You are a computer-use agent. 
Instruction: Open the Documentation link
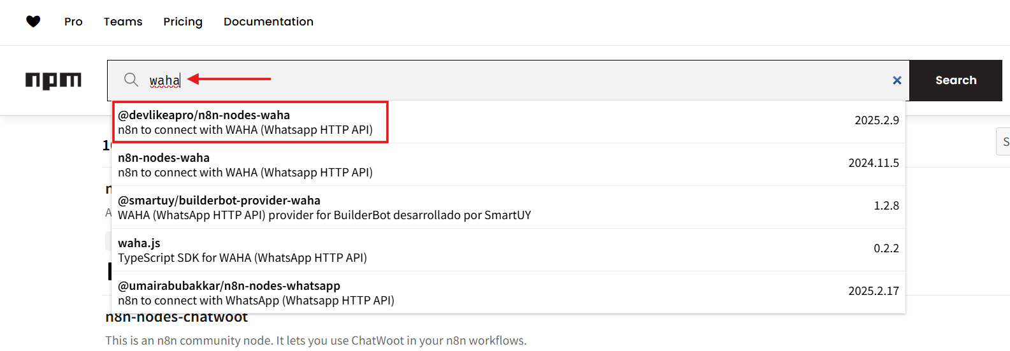tap(268, 22)
